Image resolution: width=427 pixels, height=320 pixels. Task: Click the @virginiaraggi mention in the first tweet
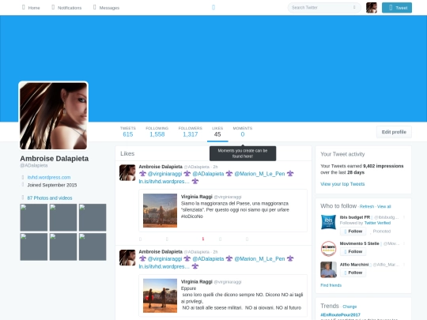point(164,174)
